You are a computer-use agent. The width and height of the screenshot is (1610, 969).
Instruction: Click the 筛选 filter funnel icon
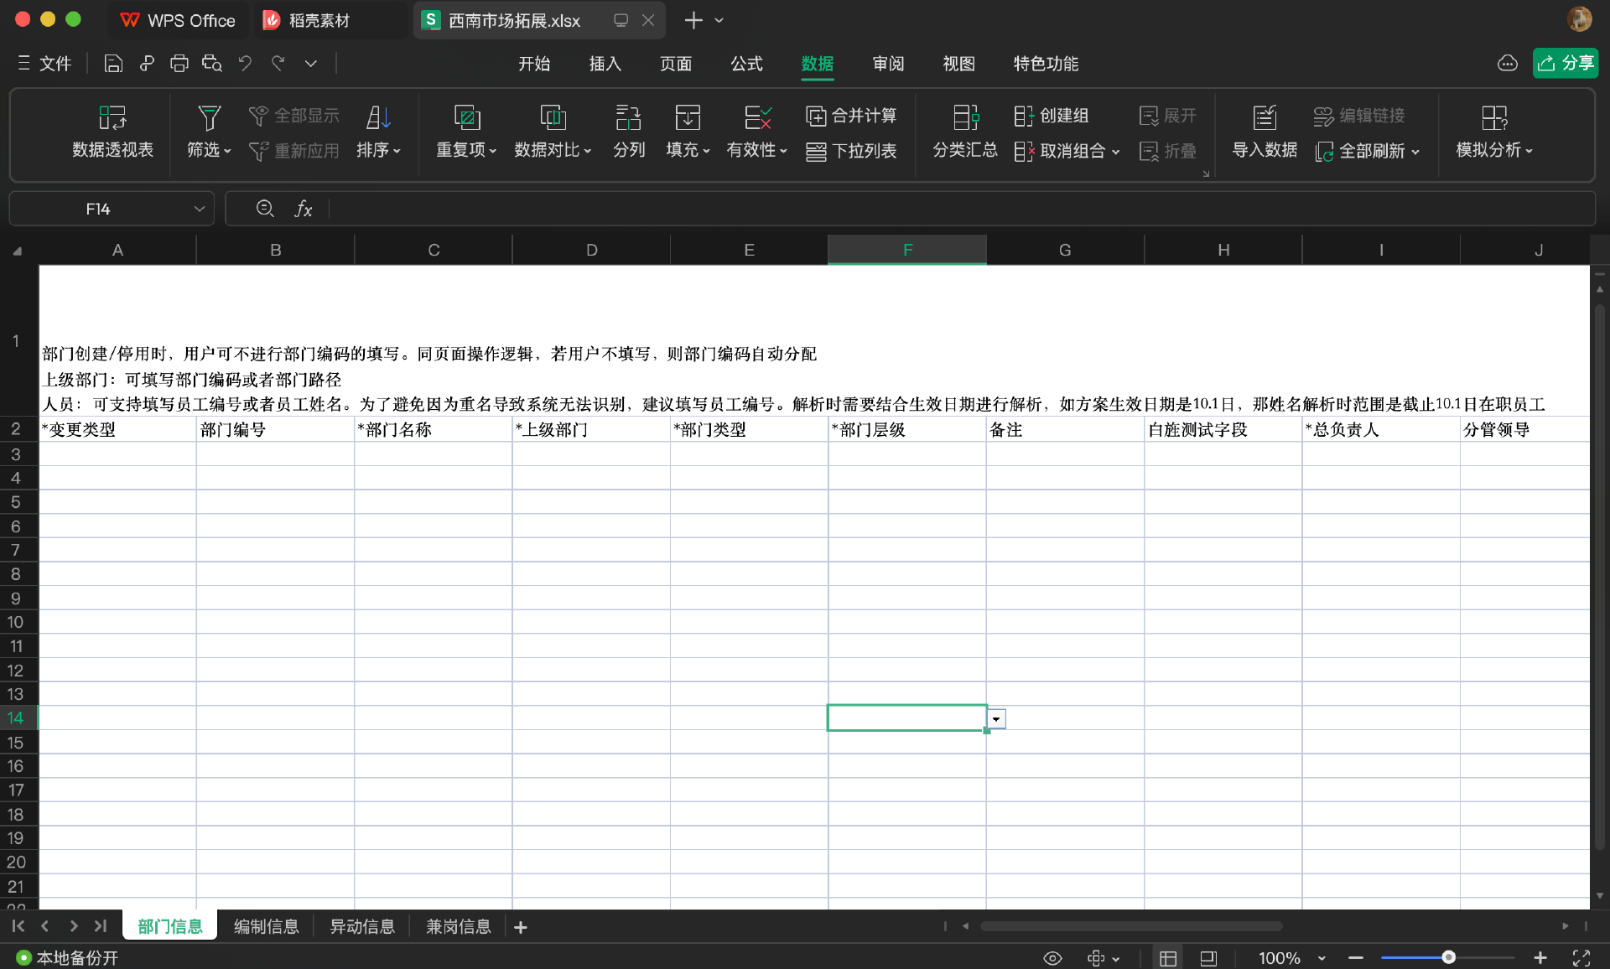click(209, 117)
